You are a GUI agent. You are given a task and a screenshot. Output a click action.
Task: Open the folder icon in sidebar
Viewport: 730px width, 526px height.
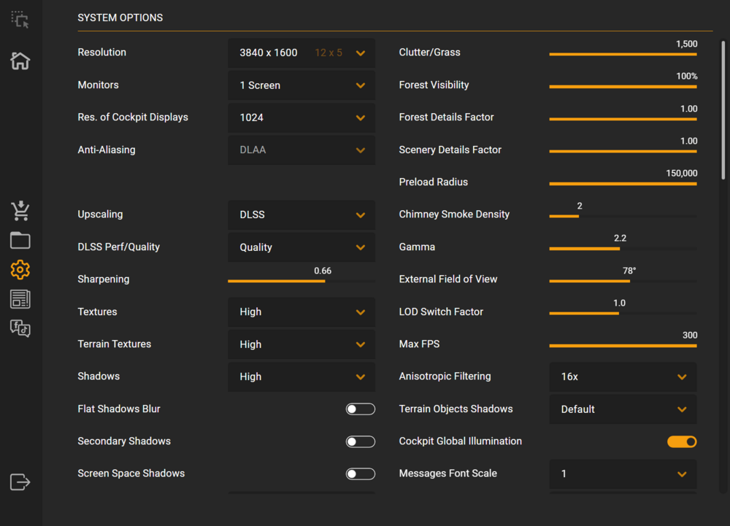(20, 240)
